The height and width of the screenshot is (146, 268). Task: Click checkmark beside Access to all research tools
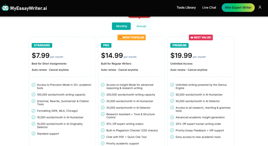click(x=172, y=108)
